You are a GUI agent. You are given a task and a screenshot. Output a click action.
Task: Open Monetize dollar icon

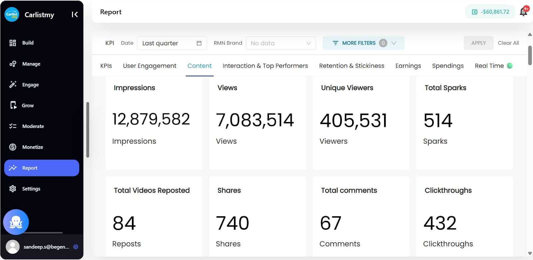(x=13, y=147)
